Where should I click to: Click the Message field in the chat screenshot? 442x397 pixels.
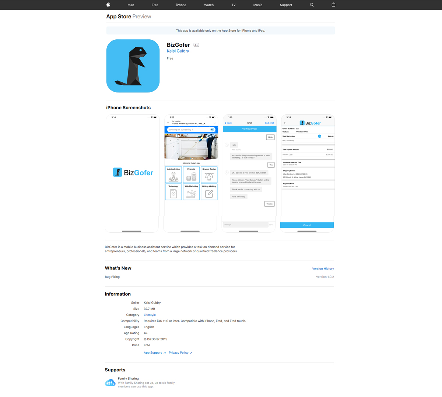(246, 225)
